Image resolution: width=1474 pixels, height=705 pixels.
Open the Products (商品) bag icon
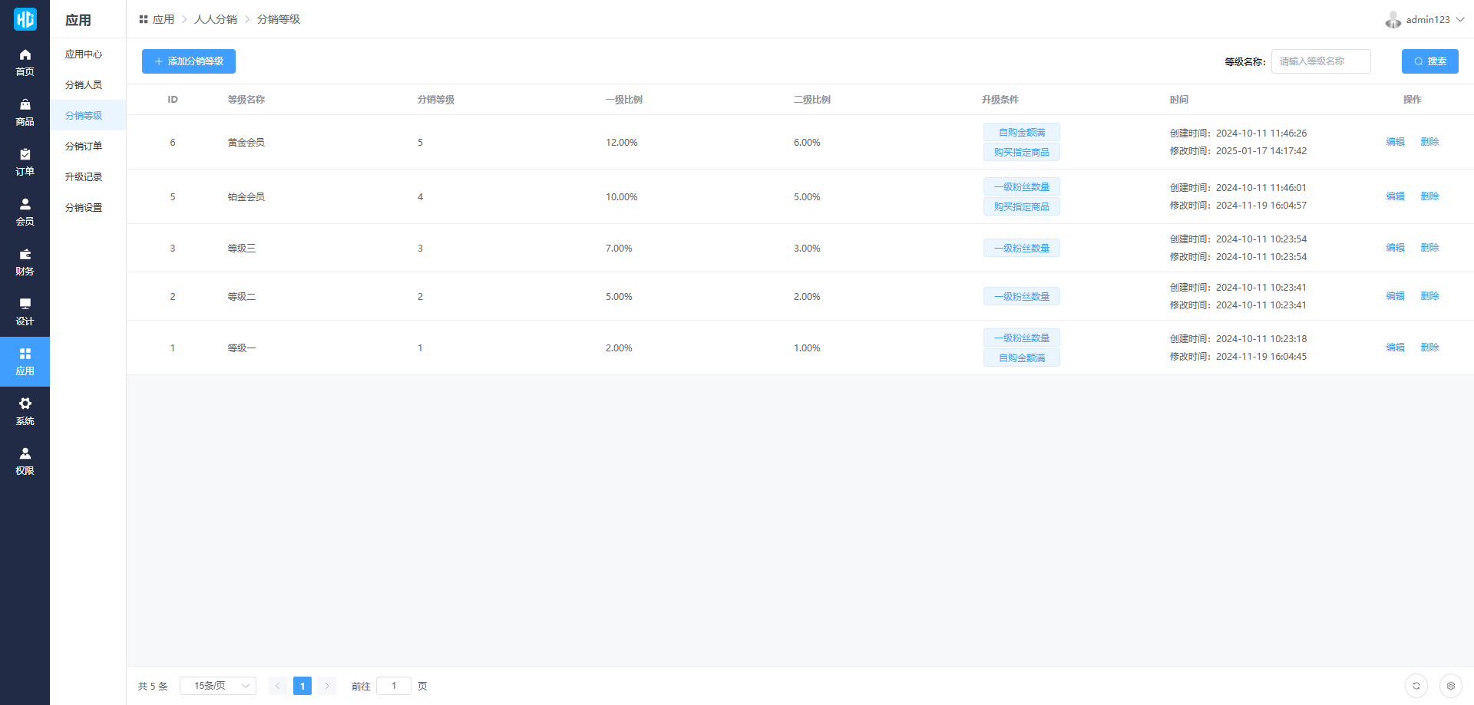click(25, 104)
